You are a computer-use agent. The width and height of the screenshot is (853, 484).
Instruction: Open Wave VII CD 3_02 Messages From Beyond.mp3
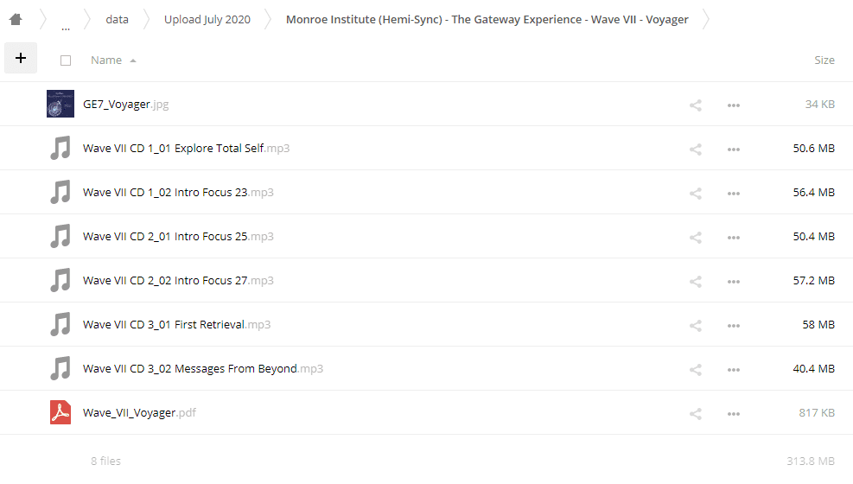(x=203, y=369)
